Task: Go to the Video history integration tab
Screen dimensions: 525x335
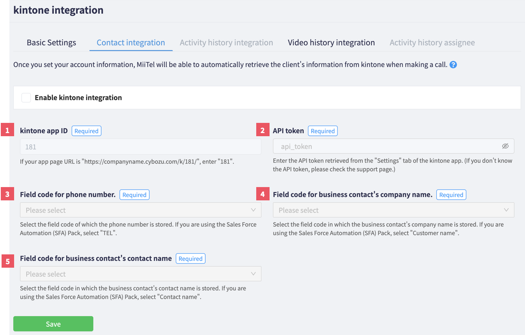Action: point(331,43)
